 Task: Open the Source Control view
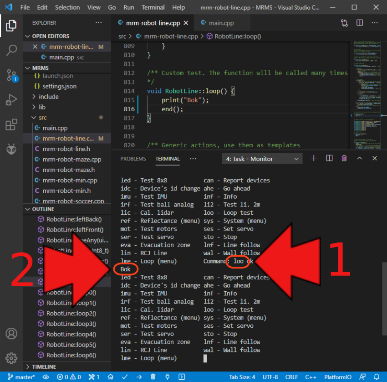tap(11, 75)
